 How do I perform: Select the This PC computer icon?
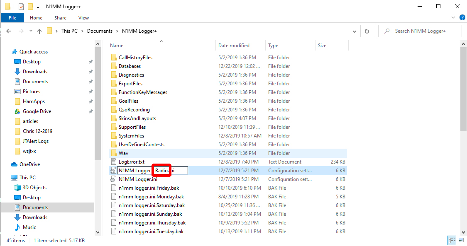click(x=14, y=178)
